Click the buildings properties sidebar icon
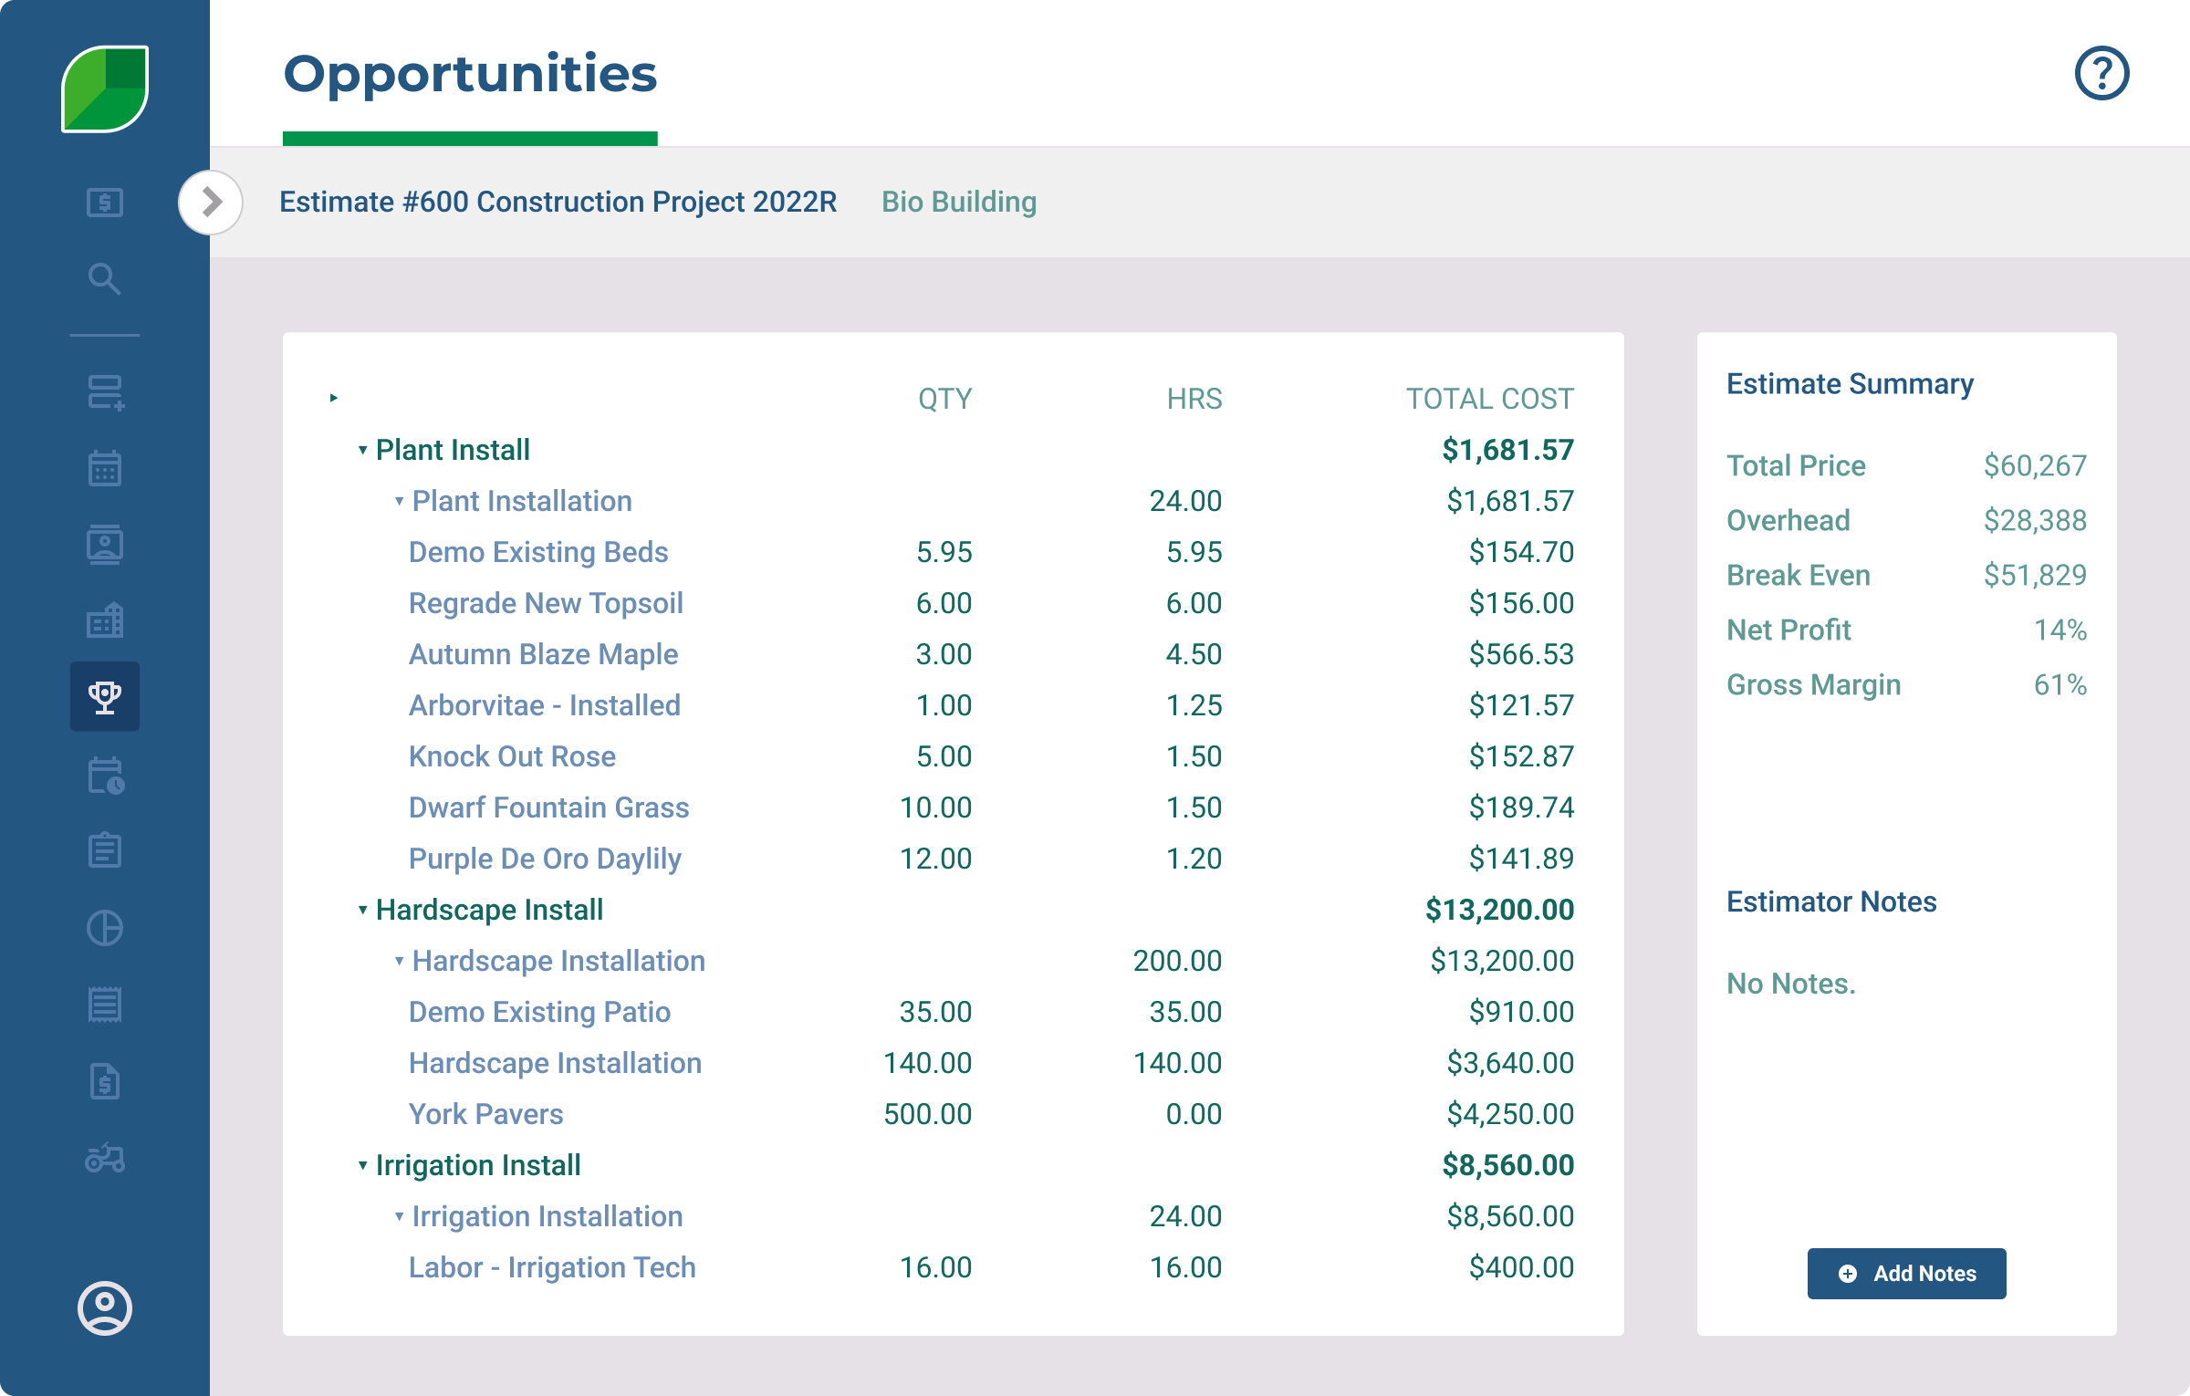2190x1396 pixels. (x=105, y=621)
